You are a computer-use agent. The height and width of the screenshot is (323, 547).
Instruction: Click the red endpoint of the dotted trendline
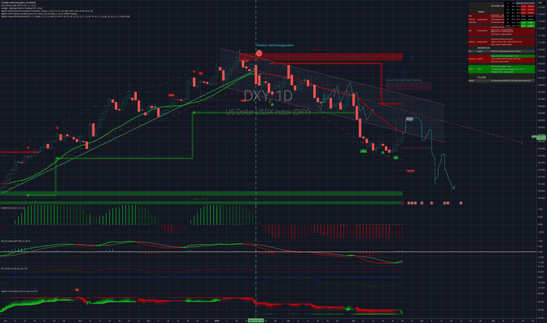tap(522, 143)
